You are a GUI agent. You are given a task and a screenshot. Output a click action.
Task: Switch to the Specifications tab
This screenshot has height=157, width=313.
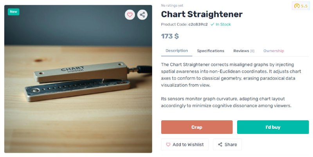[x=210, y=51]
